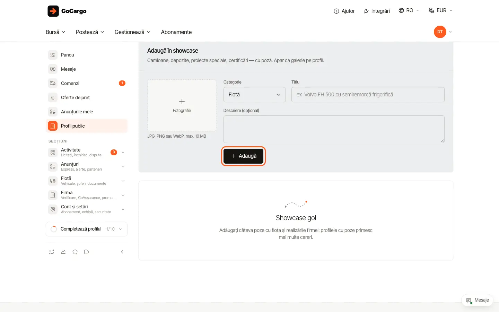
Task: Open the Mesaje chat widget button
Action: pyautogui.click(x=477, y=300)
